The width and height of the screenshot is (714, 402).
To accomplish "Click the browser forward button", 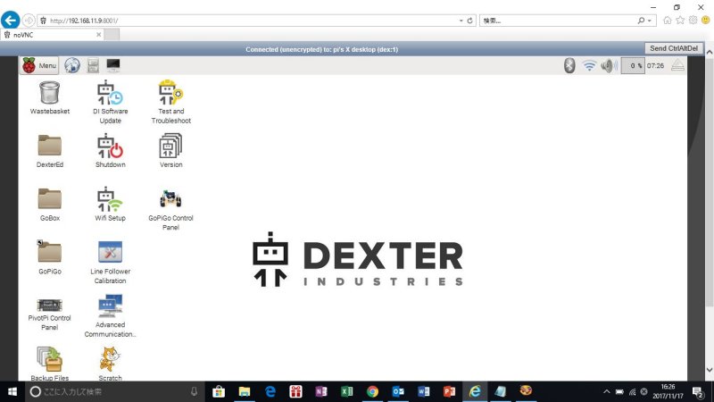I will [29, 21].
